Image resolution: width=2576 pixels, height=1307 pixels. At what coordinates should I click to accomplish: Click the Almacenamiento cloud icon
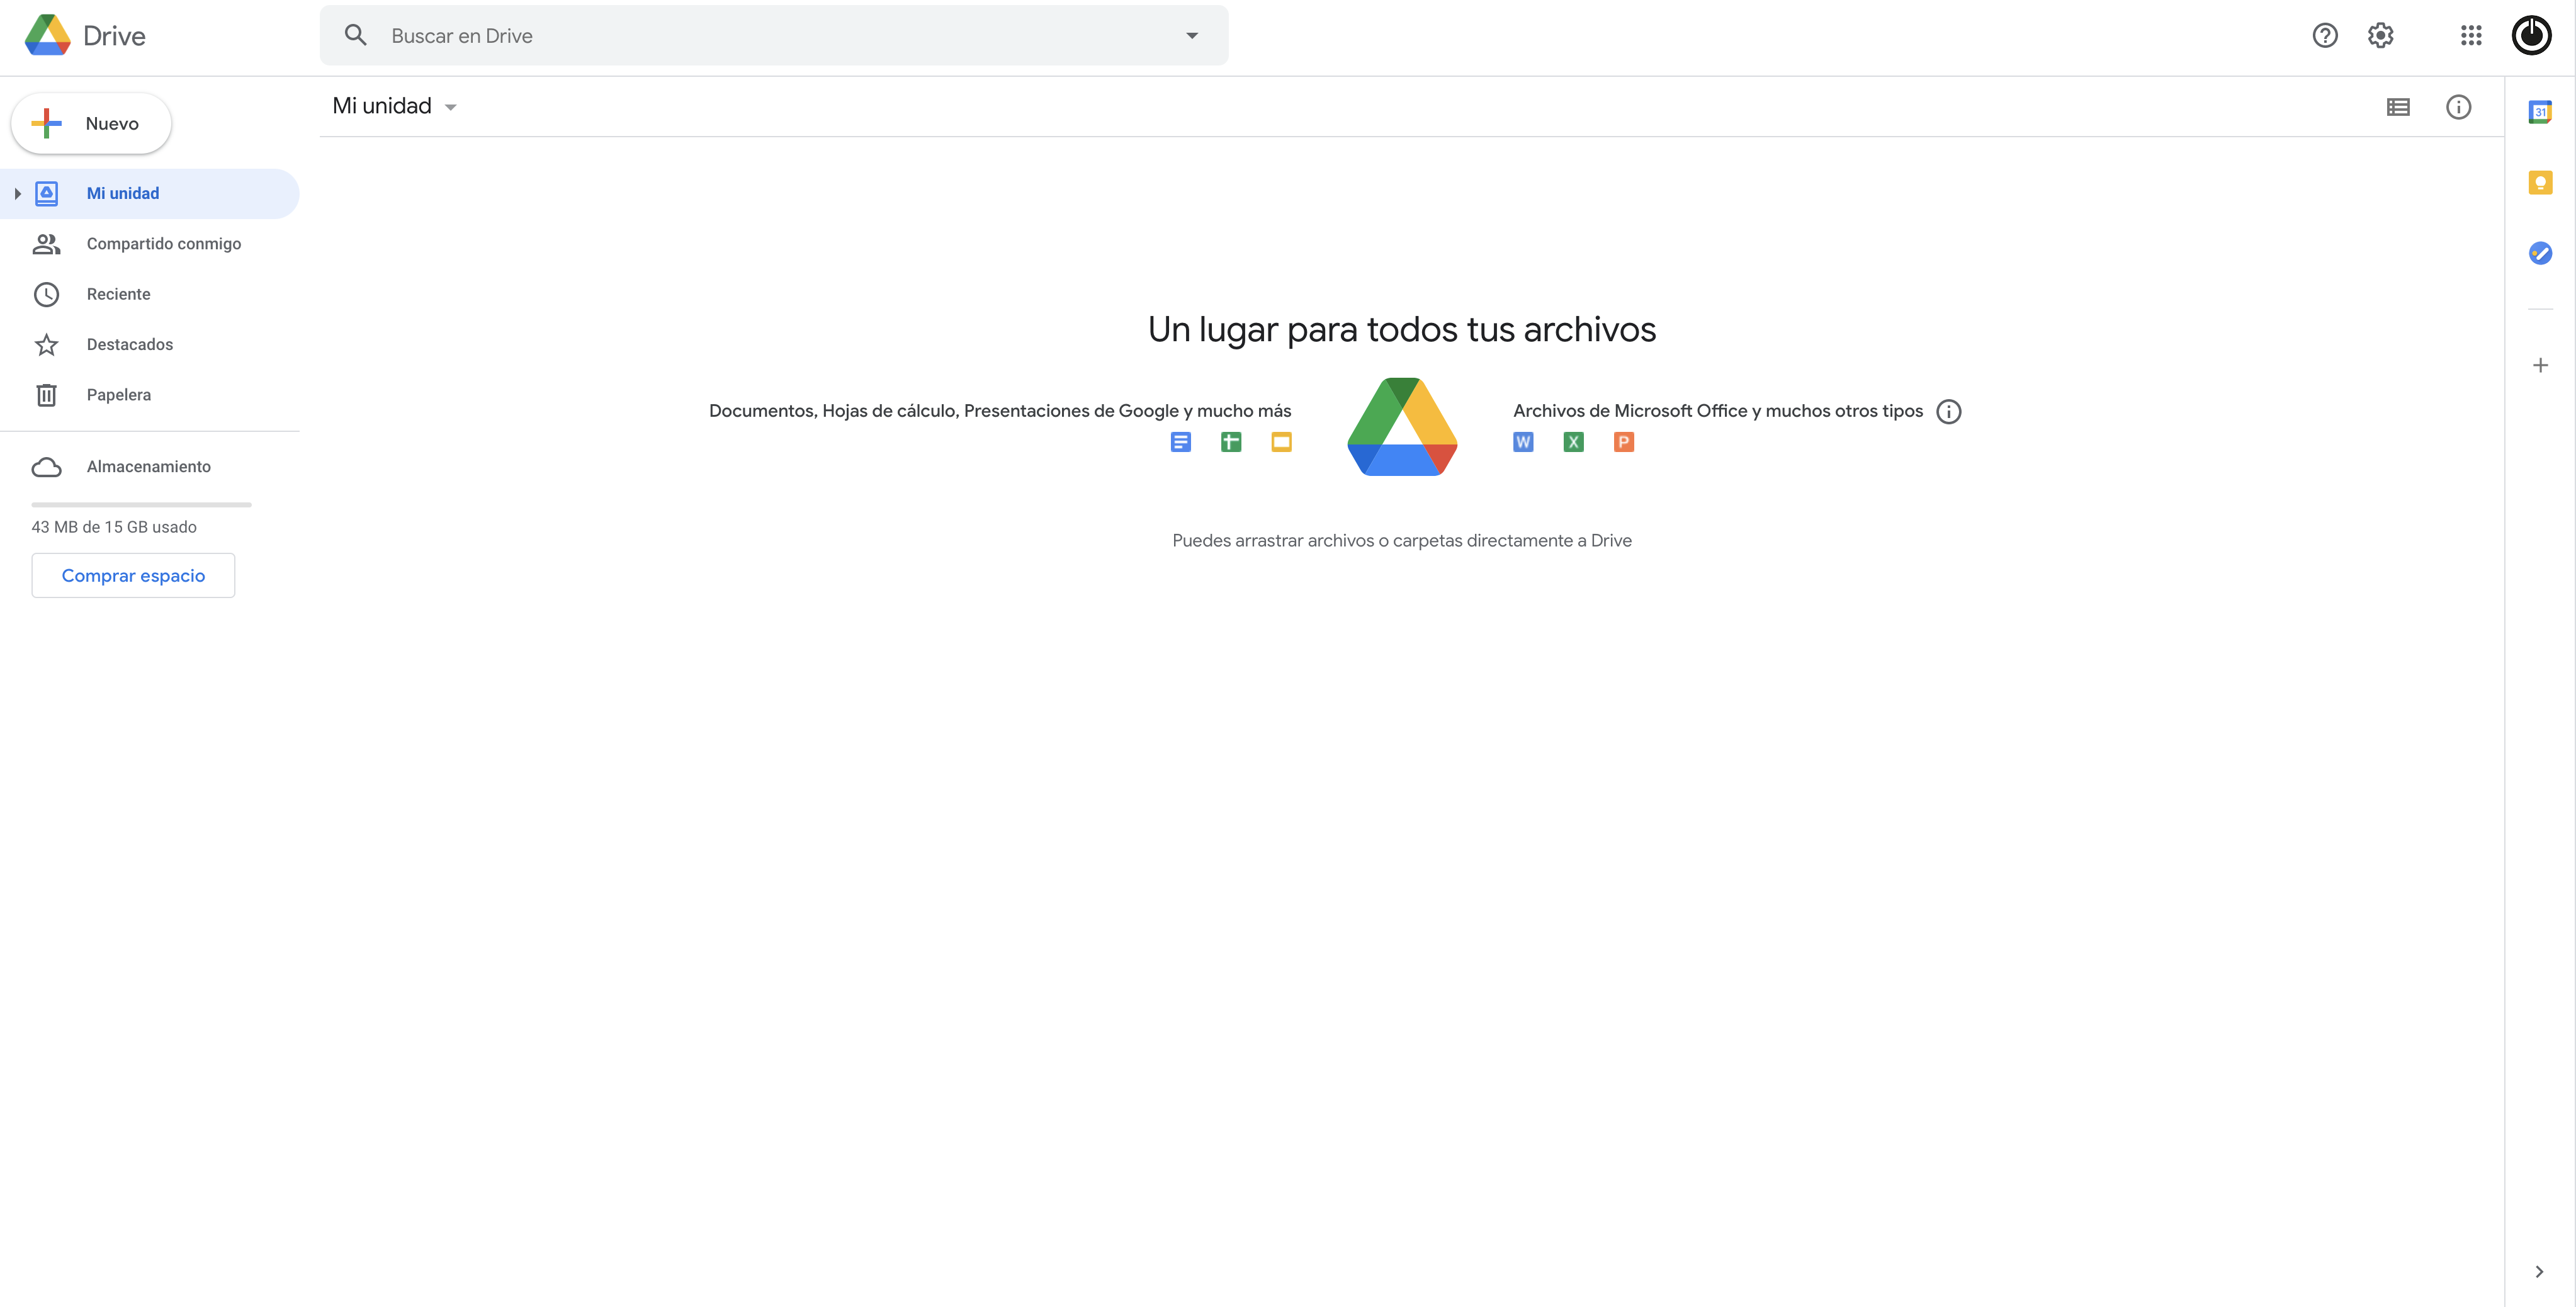(x=46, y=467)
